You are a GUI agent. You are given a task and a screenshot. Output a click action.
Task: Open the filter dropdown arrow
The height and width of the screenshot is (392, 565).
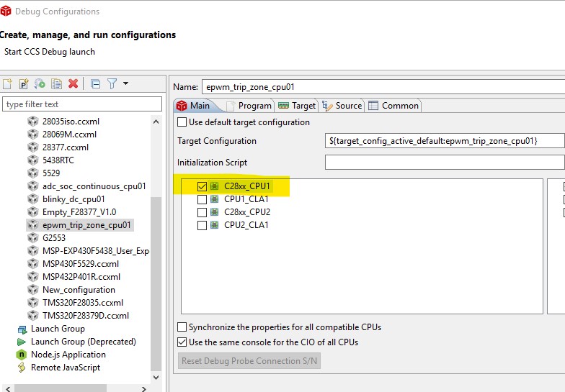(125, 83)
